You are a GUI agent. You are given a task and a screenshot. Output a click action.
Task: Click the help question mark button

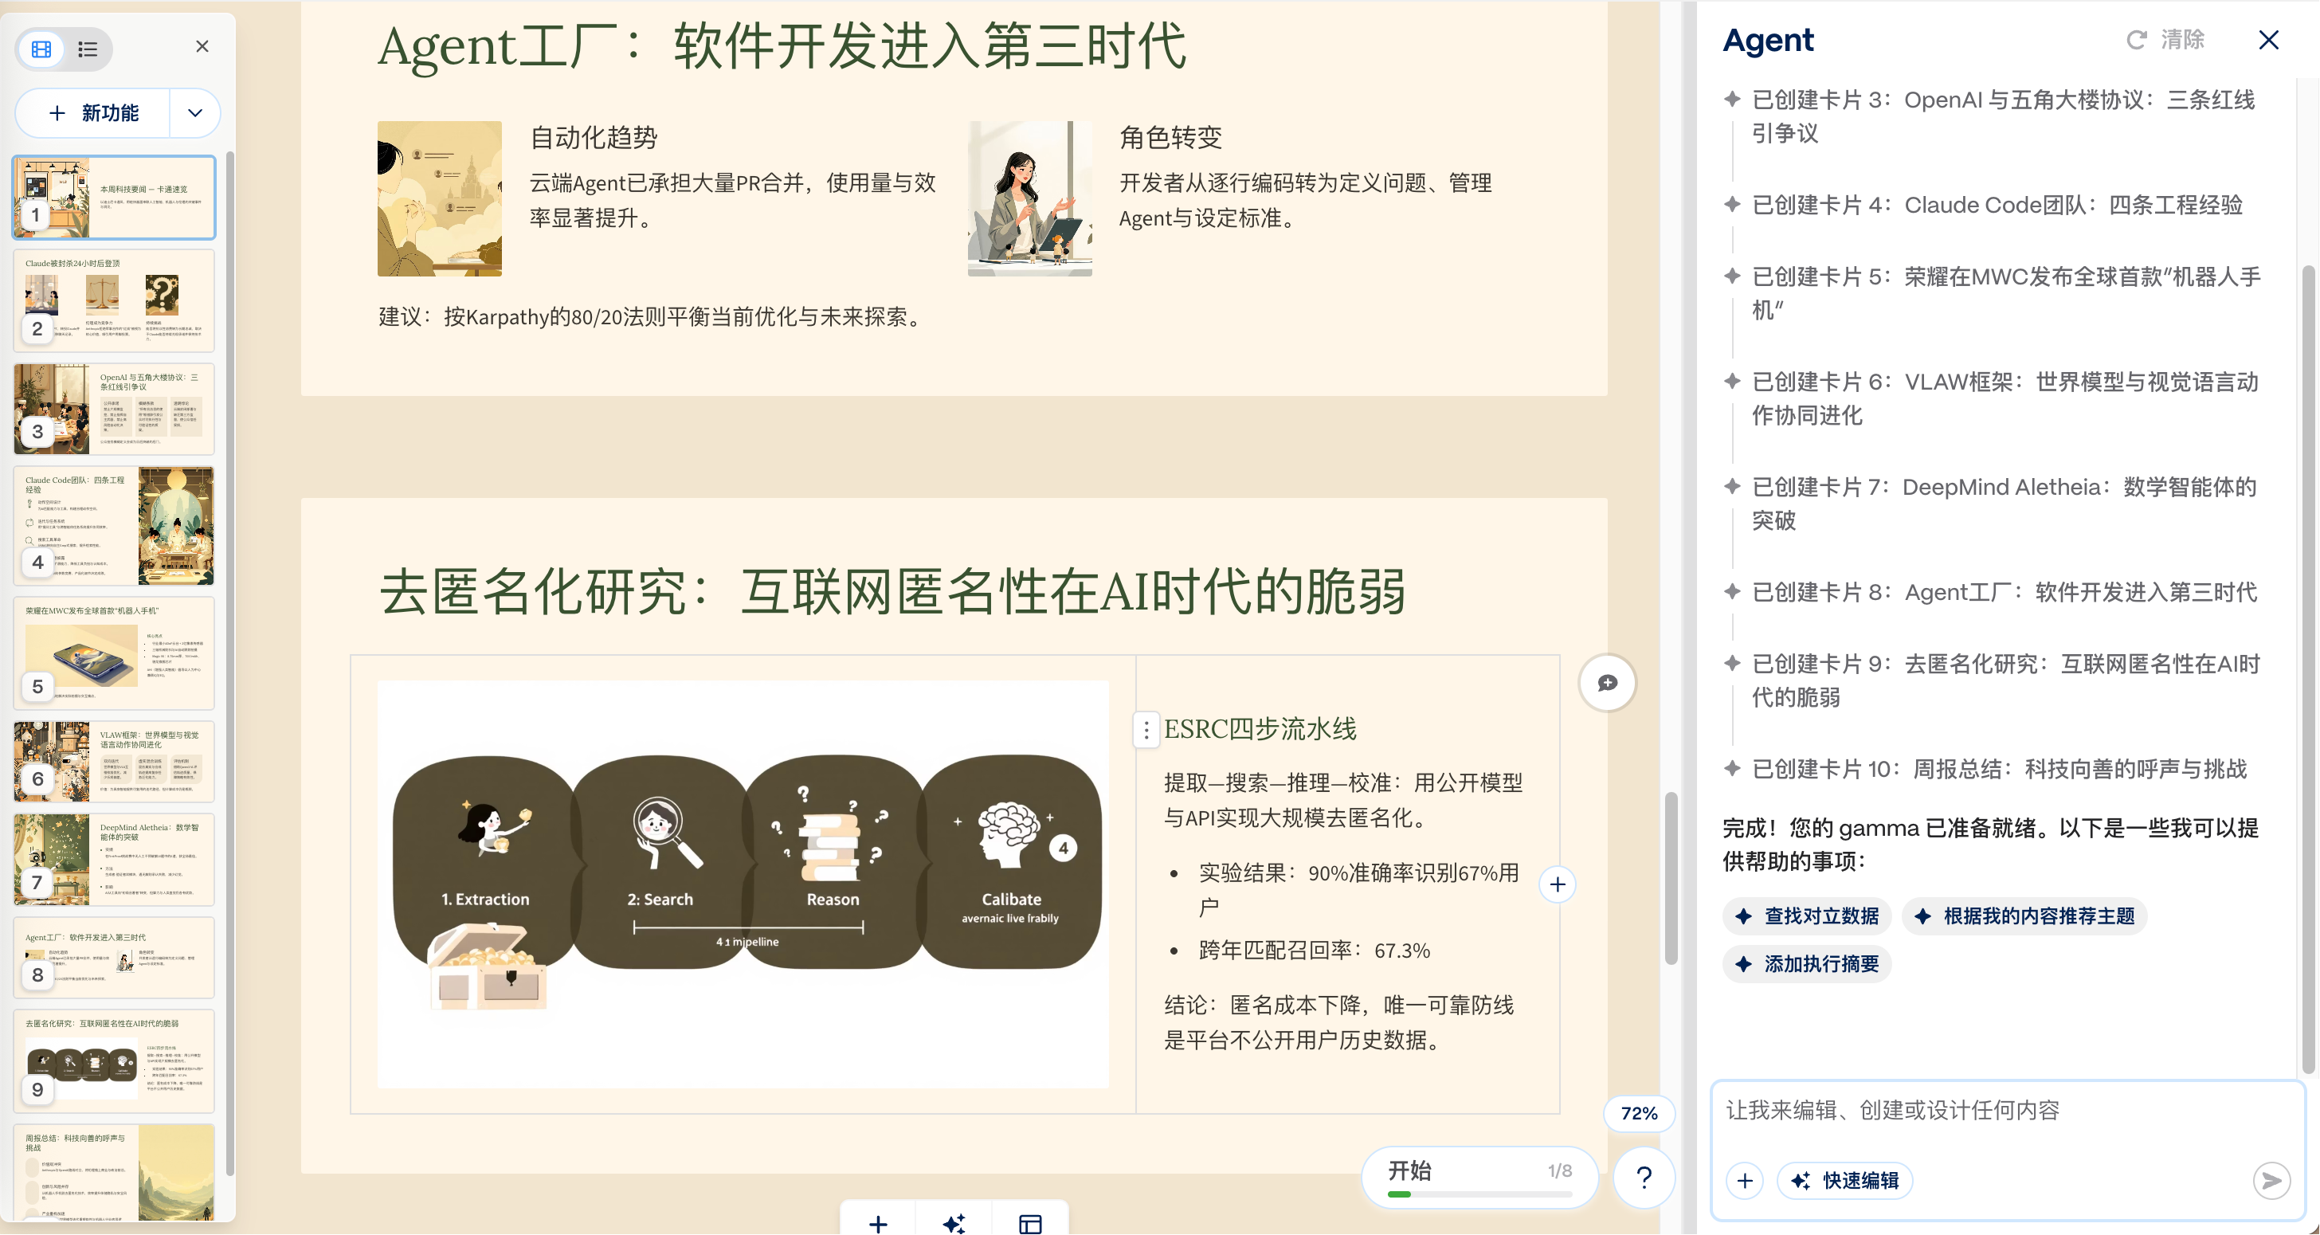point(1644,1177)
